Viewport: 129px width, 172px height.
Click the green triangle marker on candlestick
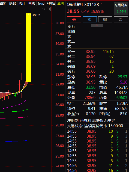pyautogui.click(x=15, y=96)
